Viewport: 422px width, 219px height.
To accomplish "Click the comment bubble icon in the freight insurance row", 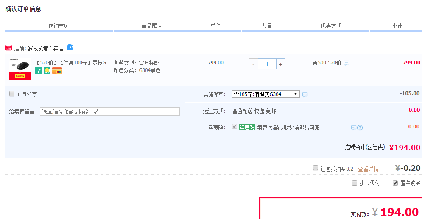I will 354,128.
